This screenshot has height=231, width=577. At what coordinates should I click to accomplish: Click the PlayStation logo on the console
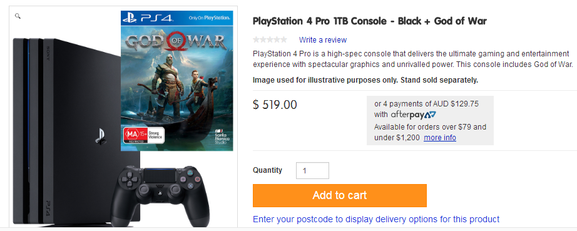(101, 136)
